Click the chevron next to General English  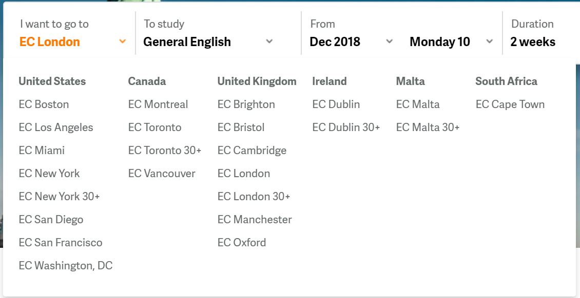[x=269, y=41]
